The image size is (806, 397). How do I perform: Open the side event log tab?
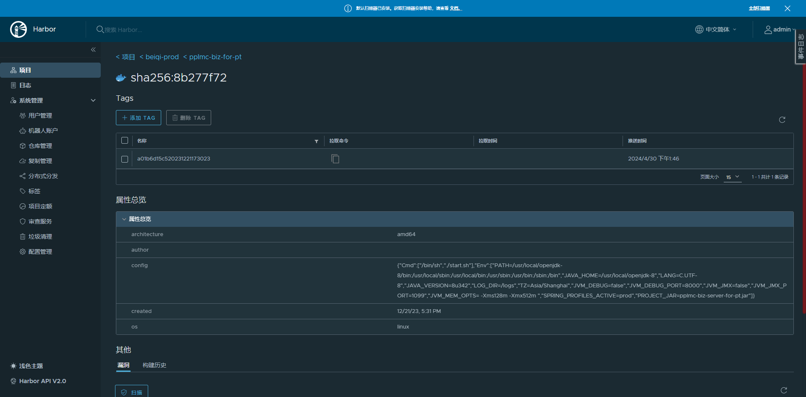(801, 47)
